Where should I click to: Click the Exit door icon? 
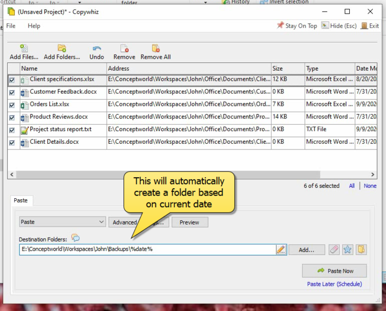pyautogui.click(x=364, y=26)
